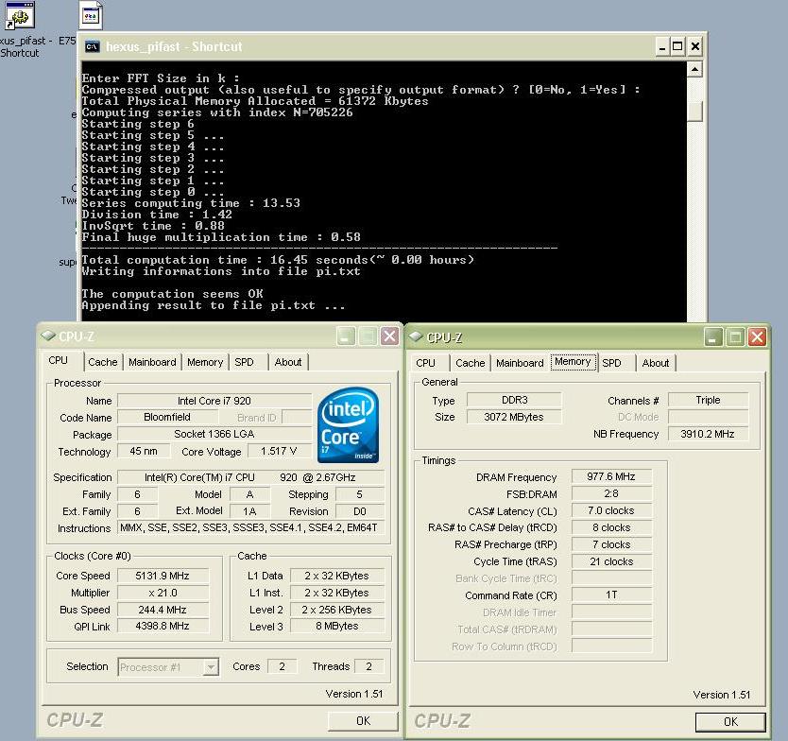Click the FSB:DRAM ratio value 2:8

(611, 493)
